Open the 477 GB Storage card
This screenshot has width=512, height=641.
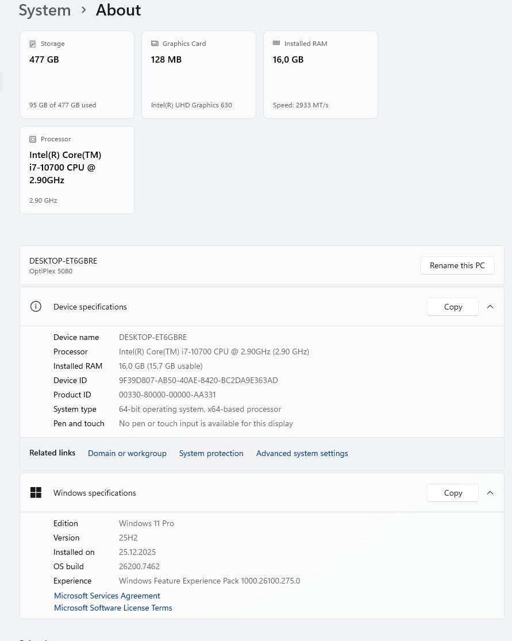77,75
